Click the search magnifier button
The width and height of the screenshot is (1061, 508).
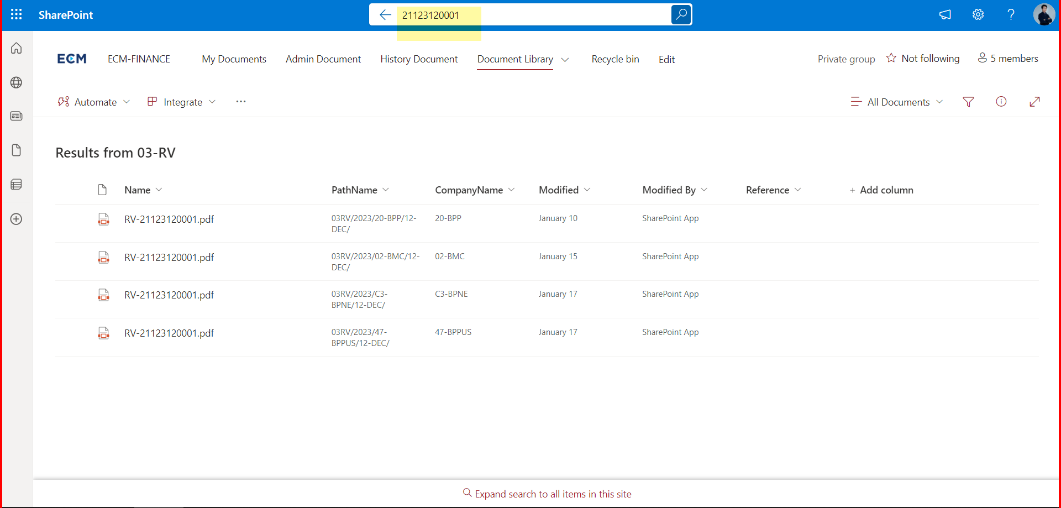[x=680, y=14]
